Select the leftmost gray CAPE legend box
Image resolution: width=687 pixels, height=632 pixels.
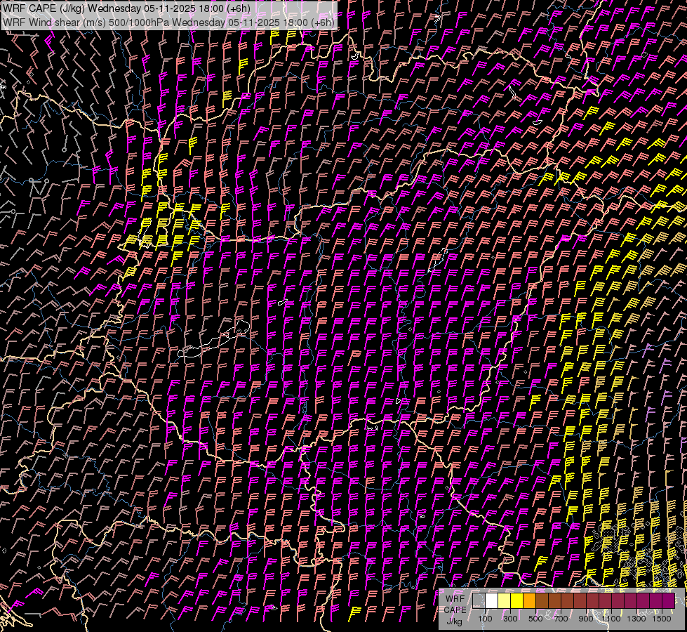[479, 601]
